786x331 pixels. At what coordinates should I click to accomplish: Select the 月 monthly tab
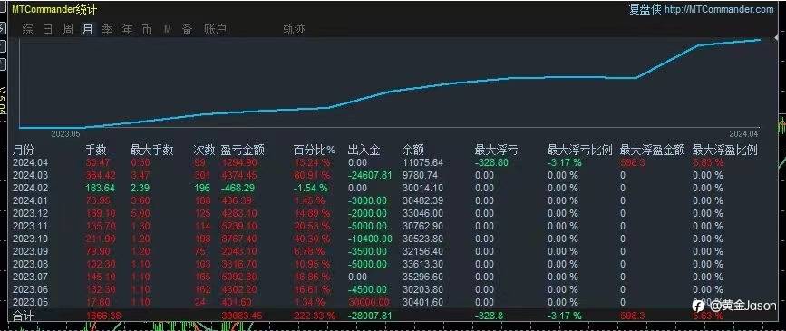pos(87,30)
